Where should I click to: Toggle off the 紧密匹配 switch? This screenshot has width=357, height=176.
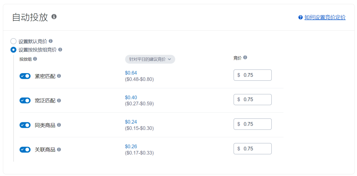(x=25, y=76)
